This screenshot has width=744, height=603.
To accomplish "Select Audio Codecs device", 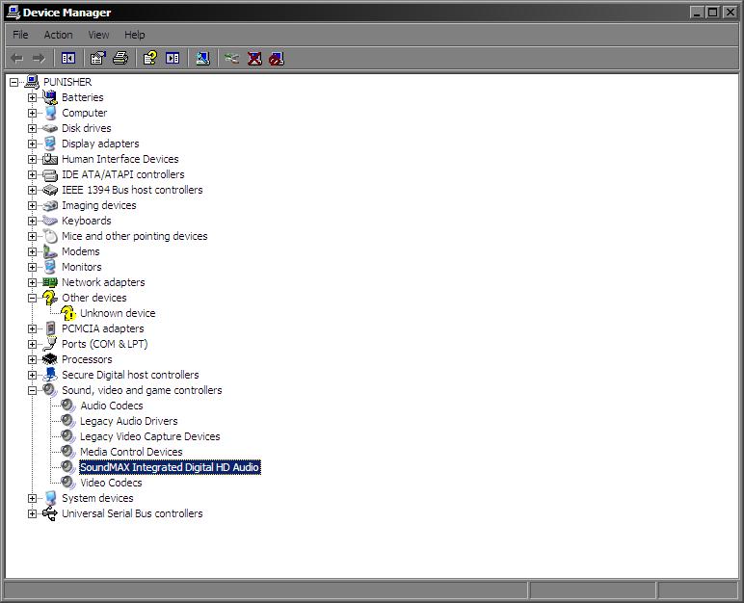I will click(x=112, y=406).
